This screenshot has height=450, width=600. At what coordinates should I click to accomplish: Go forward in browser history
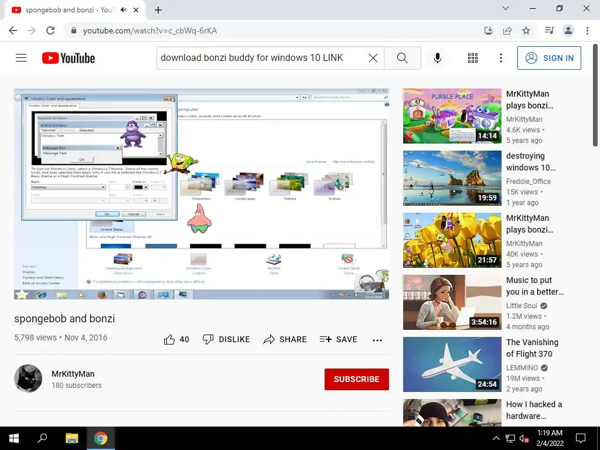(32, 30)
